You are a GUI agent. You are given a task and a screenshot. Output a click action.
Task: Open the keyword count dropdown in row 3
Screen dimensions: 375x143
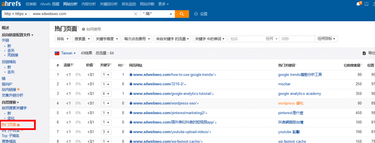tap(106, 94)
